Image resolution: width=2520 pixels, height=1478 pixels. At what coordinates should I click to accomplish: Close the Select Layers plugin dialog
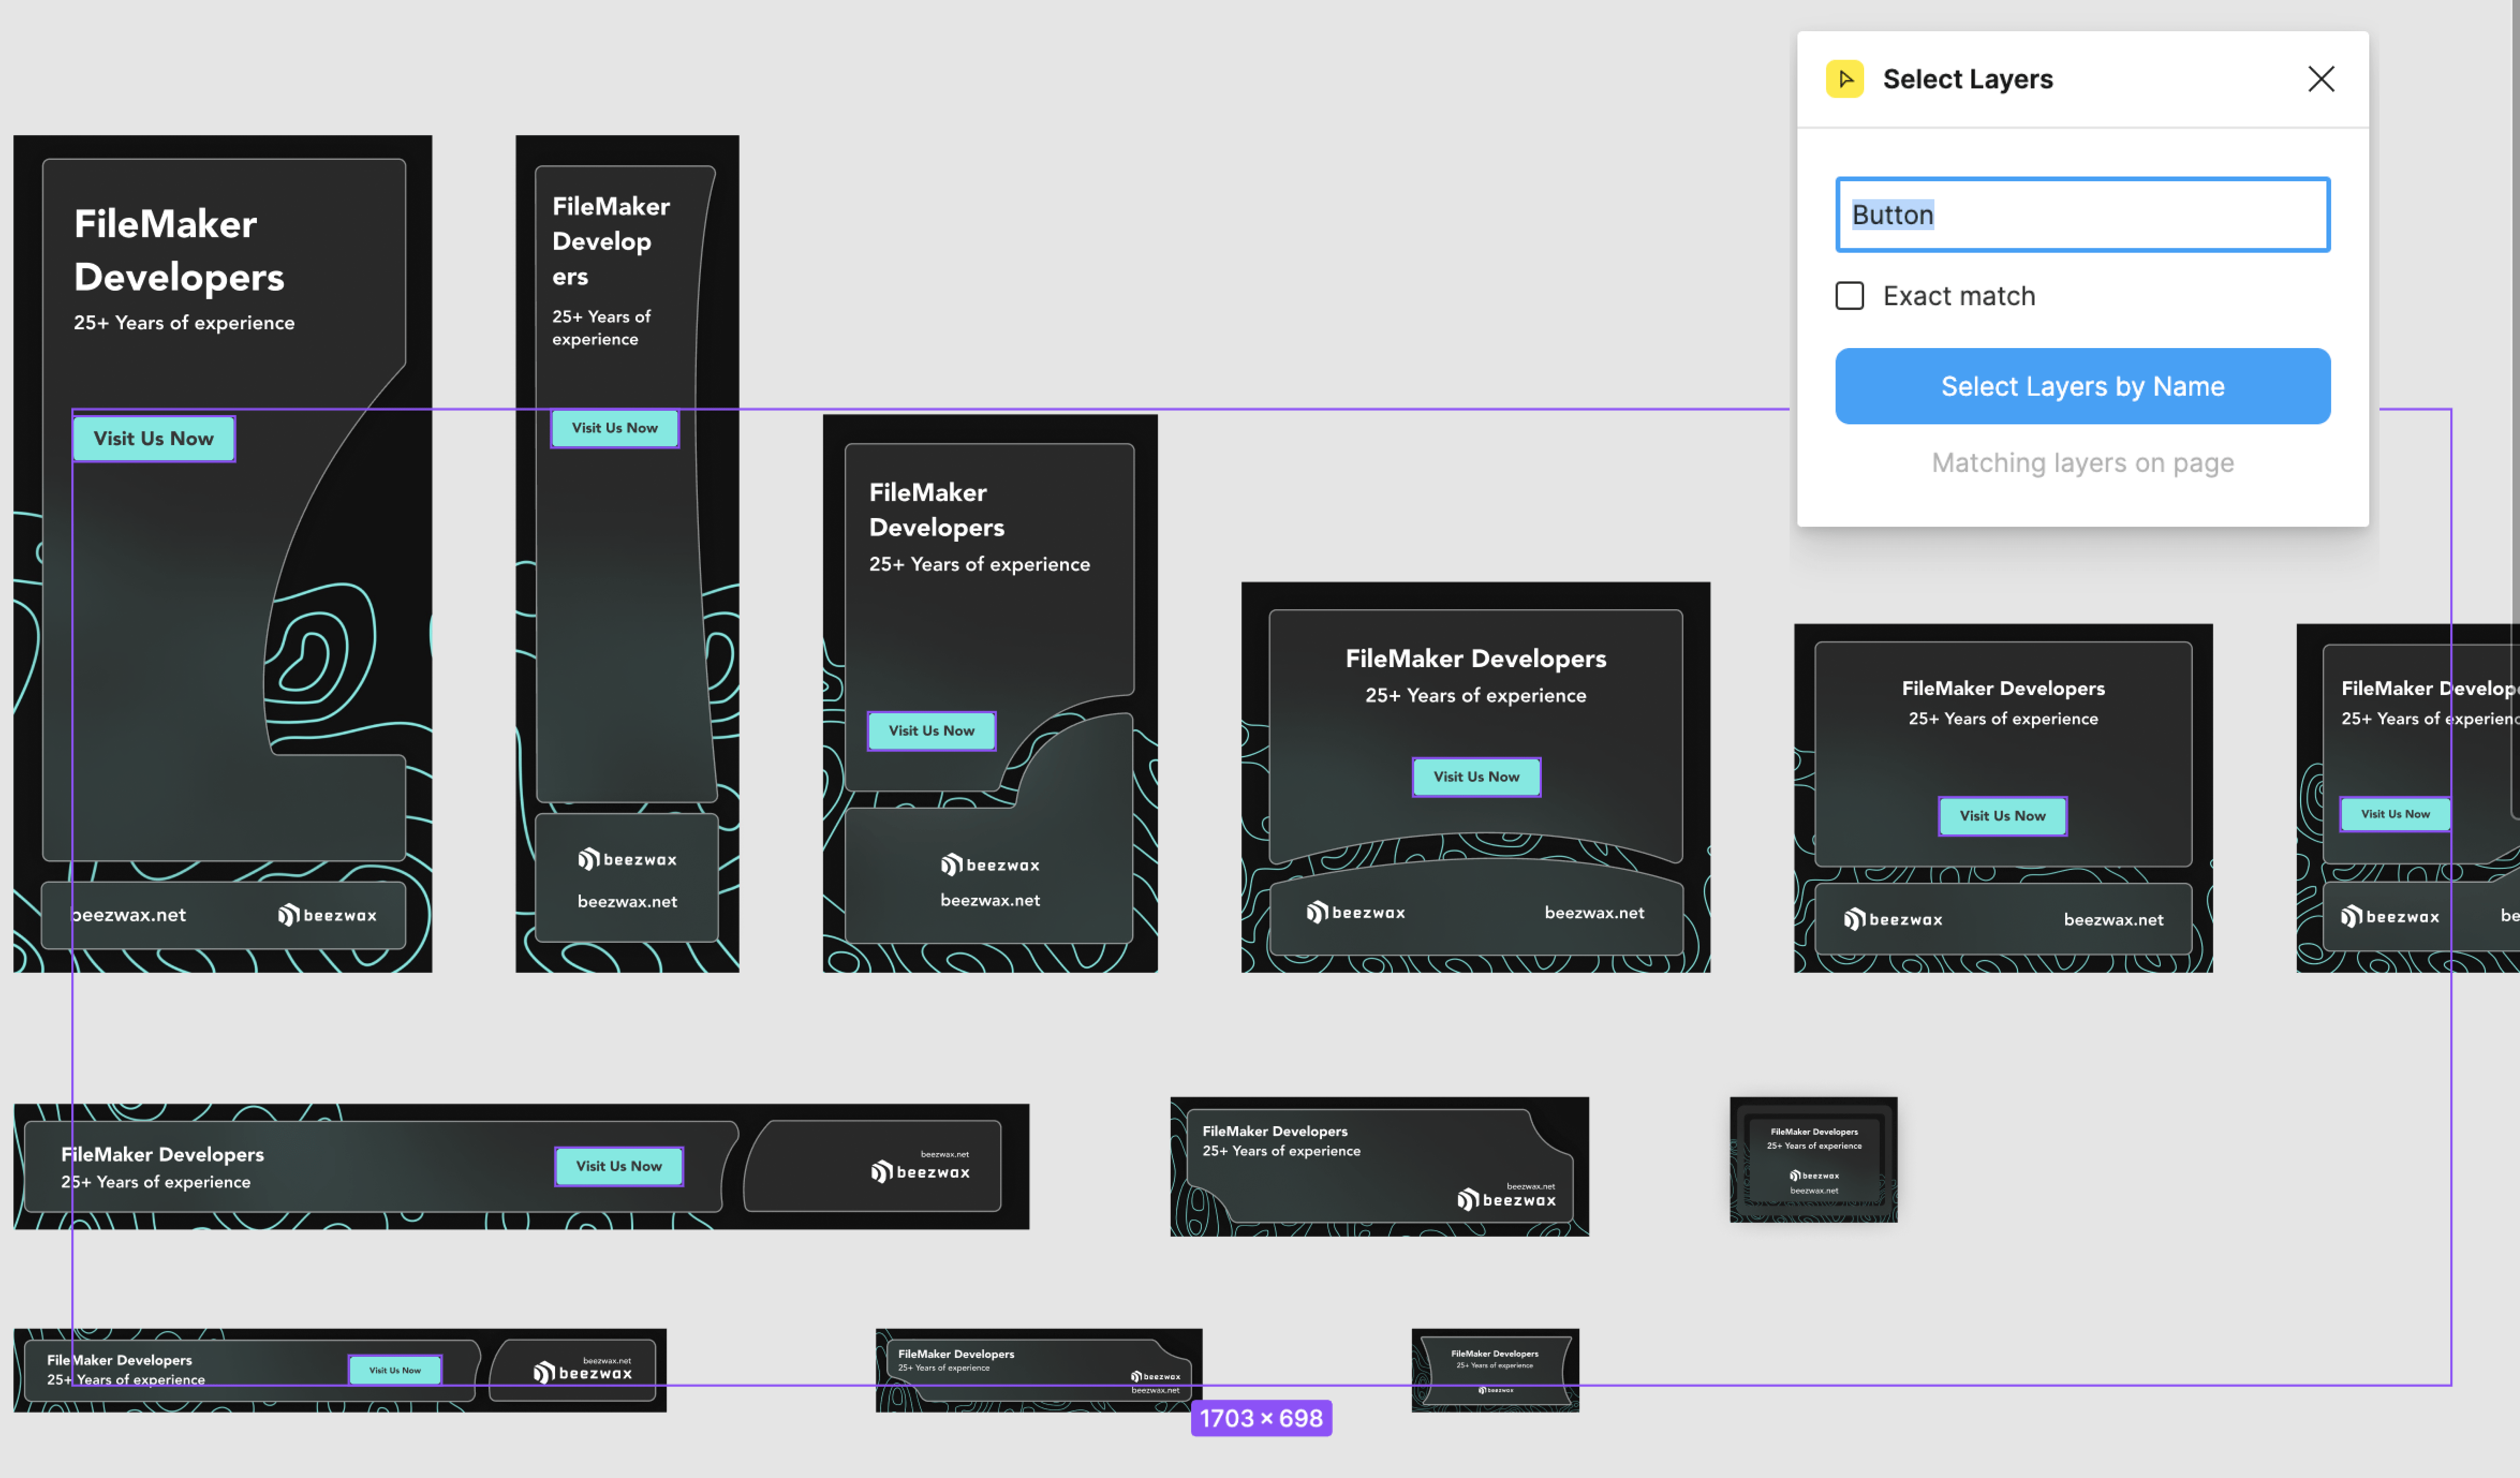[x=2320, y=79]
